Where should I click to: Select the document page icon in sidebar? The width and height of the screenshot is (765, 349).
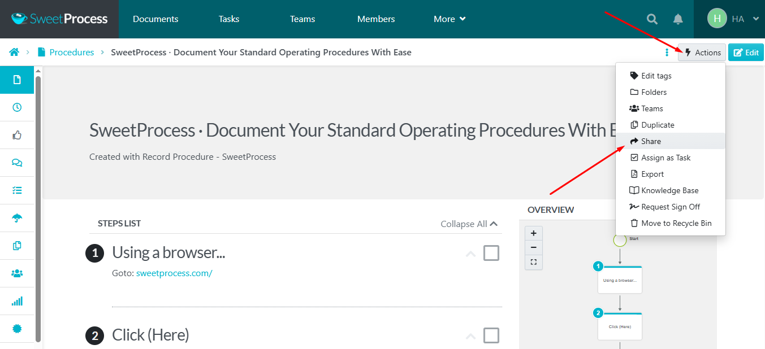coord(17,80)
